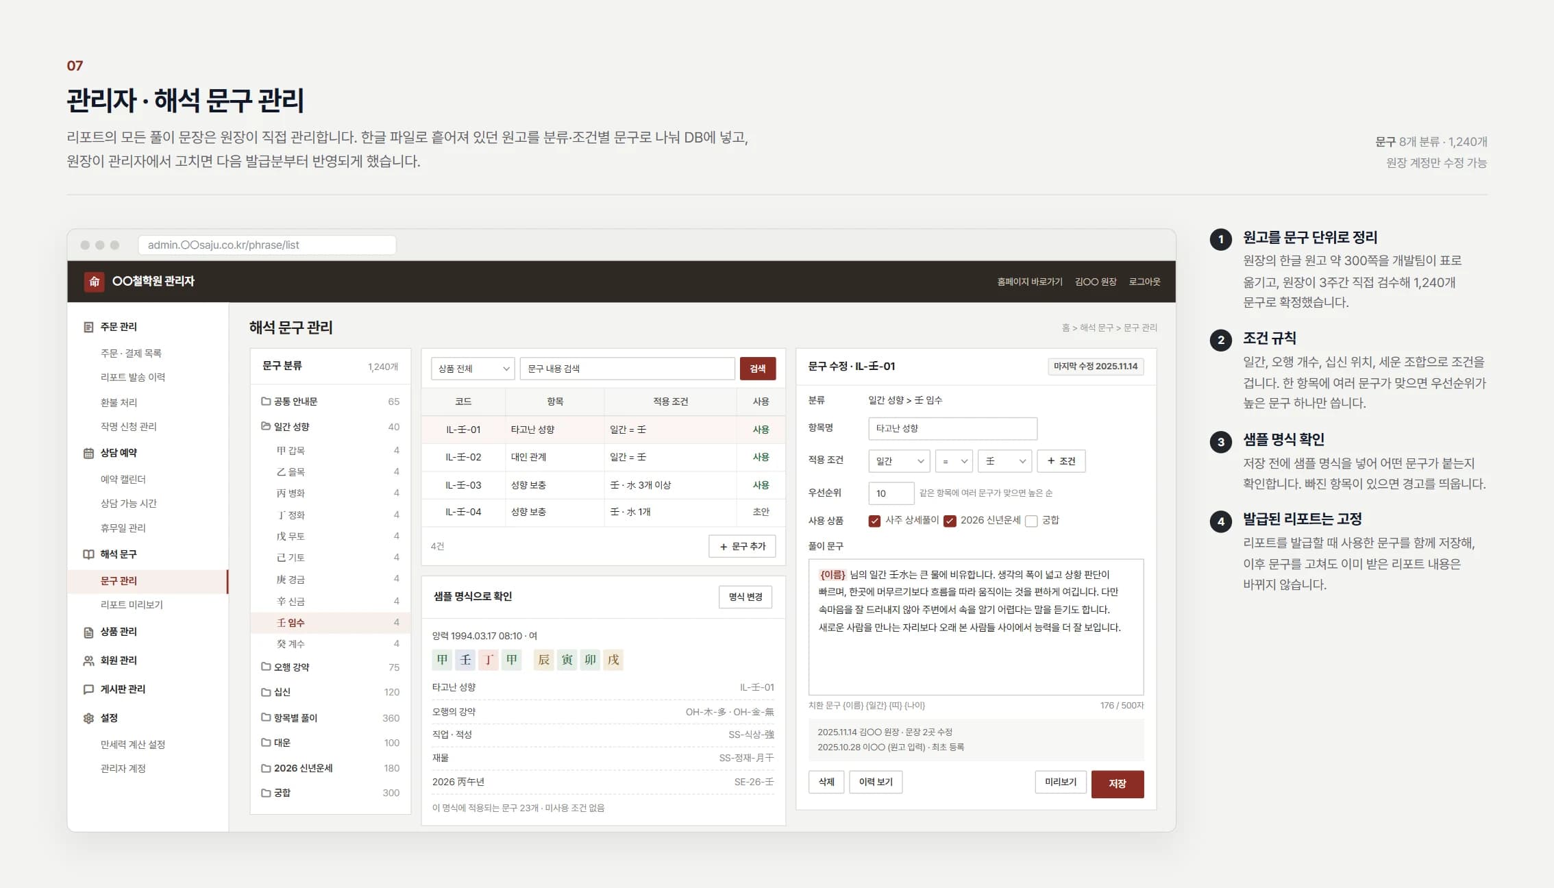The height and width of the screenshot is (888, 1554).
Task: Check the 궁합 product checkbox
Action: click(x=1031, y=521)
